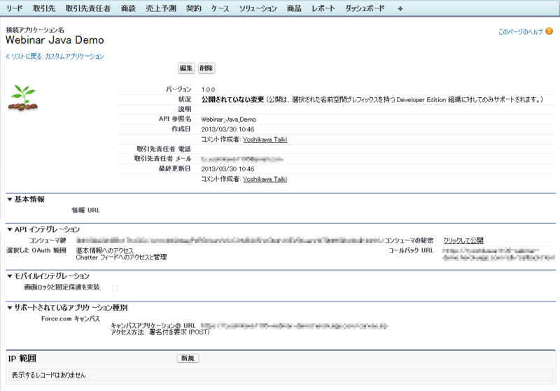Click the coffee bean sprout app logo
Screen dimensions: 560x391
click(23, 98)
